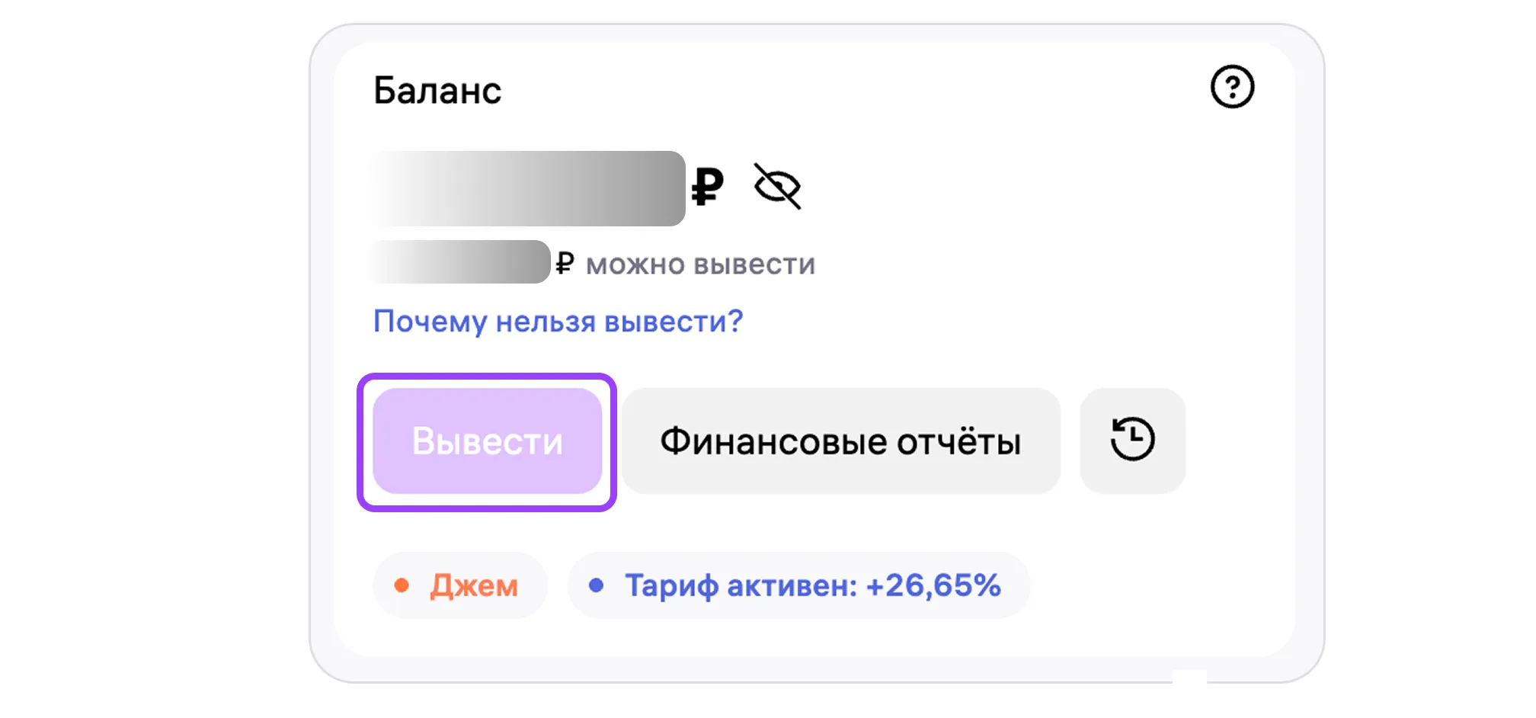The height and width of the screenshot is (718, 1536).
Task: Open Финансовые отчёты reports
Action: click(x=841, y=441)
